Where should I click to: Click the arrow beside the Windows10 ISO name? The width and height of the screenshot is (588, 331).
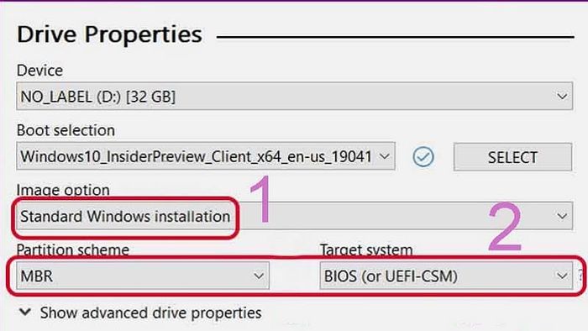[385, 156]
